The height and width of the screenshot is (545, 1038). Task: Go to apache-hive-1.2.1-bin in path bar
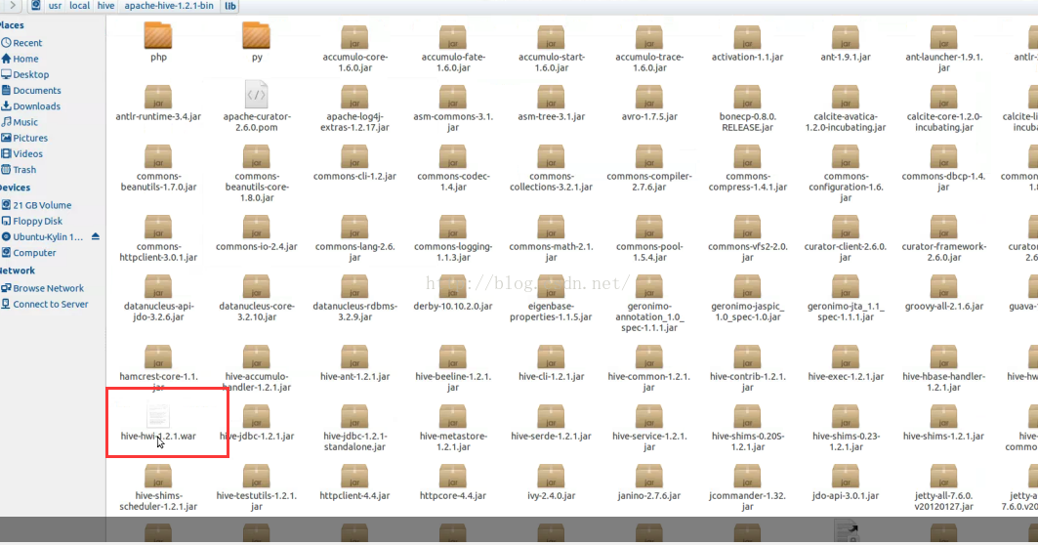click(169, 5)
